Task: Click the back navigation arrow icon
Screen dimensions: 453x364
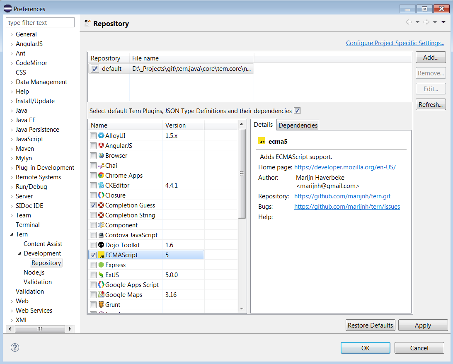Action: [x=409, y=22]
